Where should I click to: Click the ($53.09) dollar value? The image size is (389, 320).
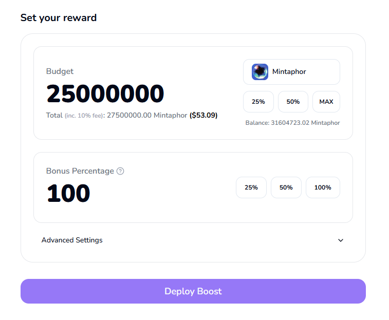pos(203,116)
